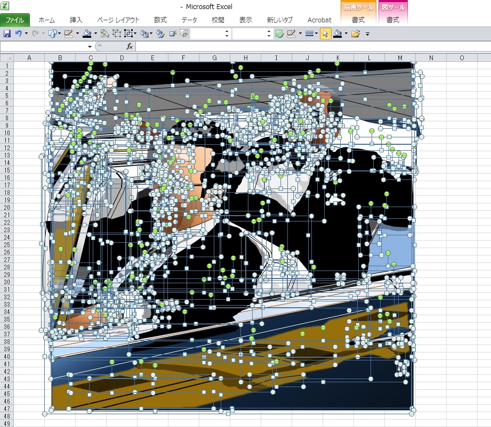Click the second pen outline icon
Viewport: 491px width, 427px height.
[x=291, y=34]
